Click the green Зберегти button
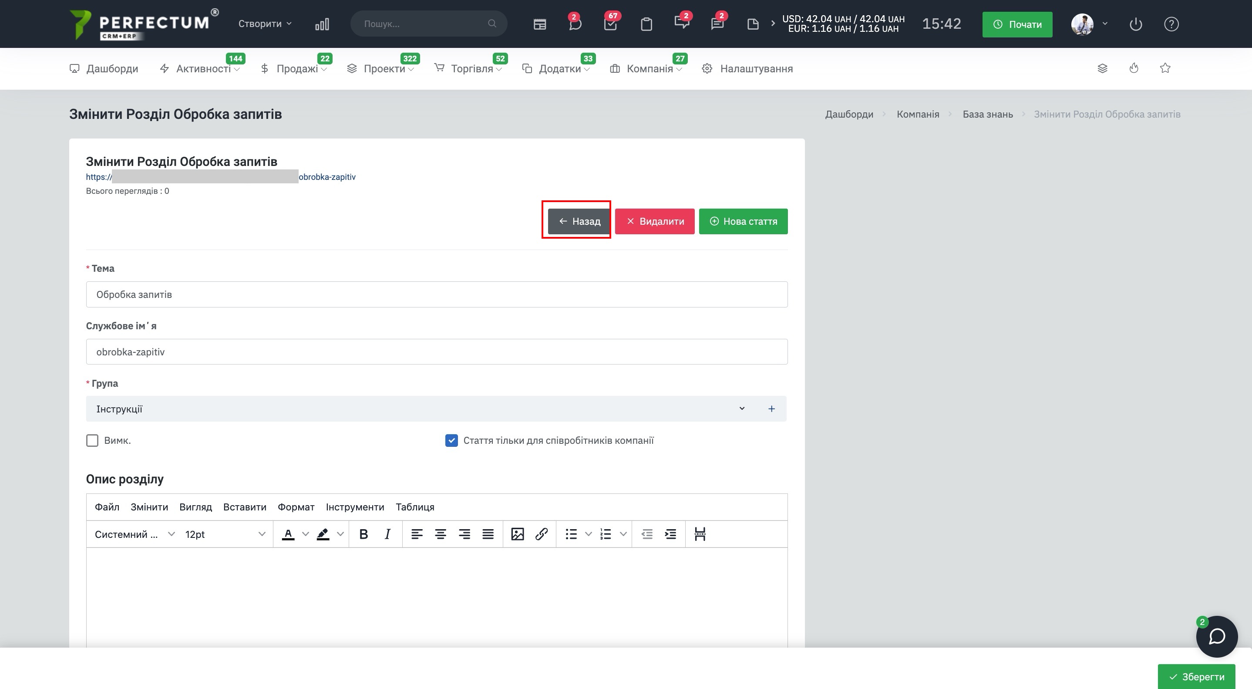Image resolution: width=1252 pixels, height=689 pixels. coord(1196,676)
